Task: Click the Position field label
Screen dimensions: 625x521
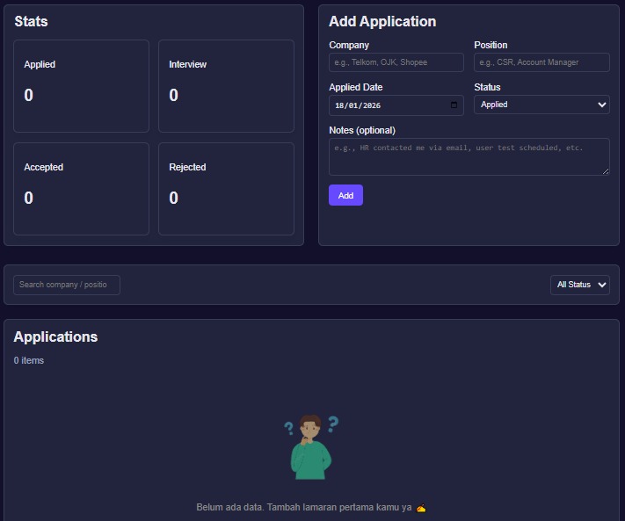Action: point(491,45)
